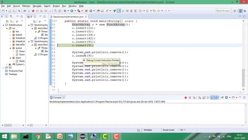Toggle Word Wrap in Console toolbar
The width and height of the screenshot is (248, 140).
coord(208,98)
